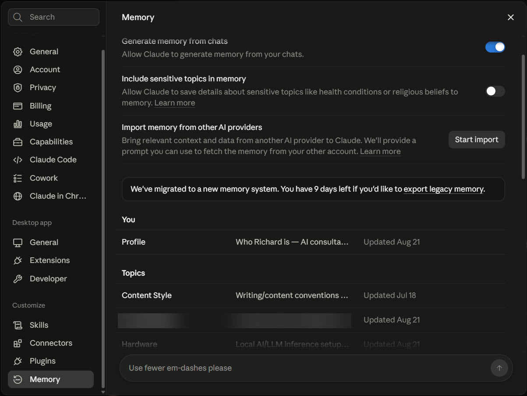Click the search magnifier icon

pyautogui.click(x=18, y=17)
